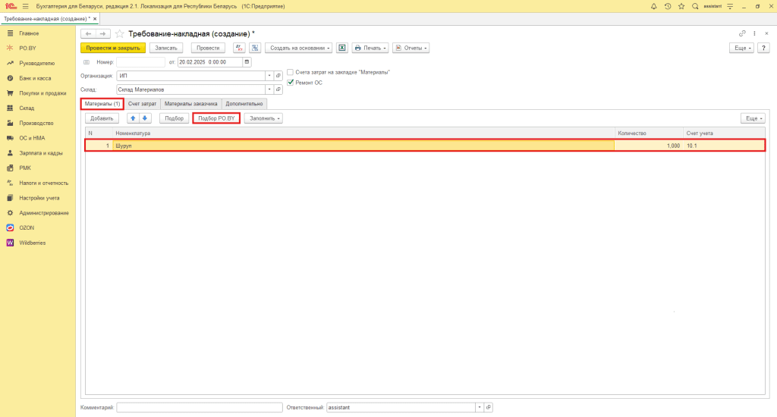Expand the Склад dropdown arrow
Screen dimensions: 777x417
(x=269, y=89)
